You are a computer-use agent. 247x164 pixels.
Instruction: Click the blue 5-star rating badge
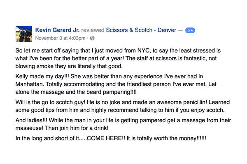[190, 30]
